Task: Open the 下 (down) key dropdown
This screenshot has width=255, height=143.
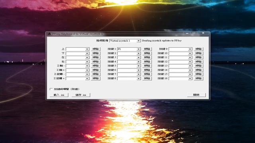Action: pos(77,53)
